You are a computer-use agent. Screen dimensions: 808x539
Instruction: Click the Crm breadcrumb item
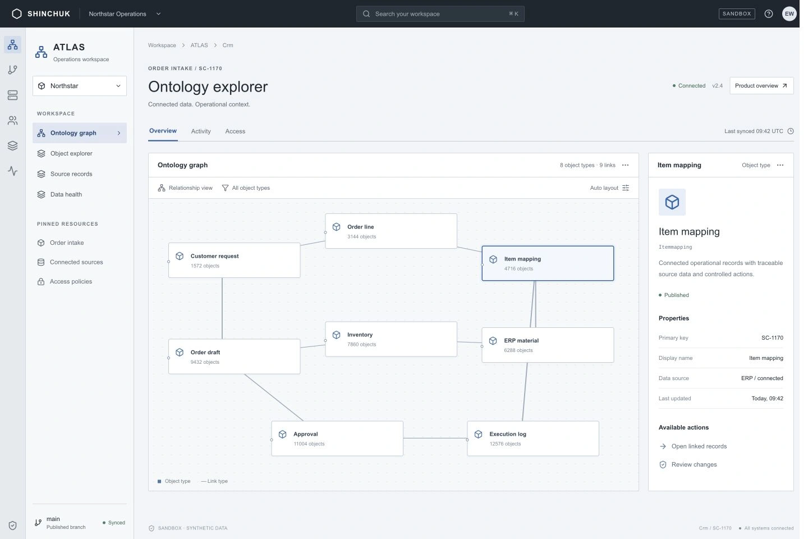coord(228,45)
